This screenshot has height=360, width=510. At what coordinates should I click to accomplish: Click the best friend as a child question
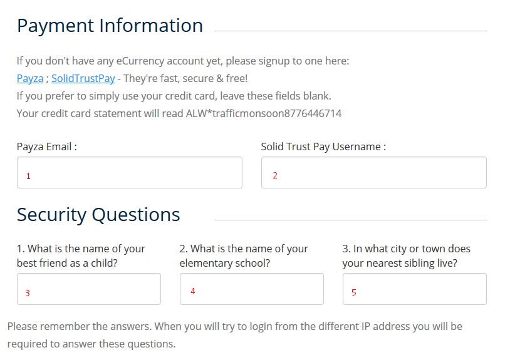(x=81, y=255)
